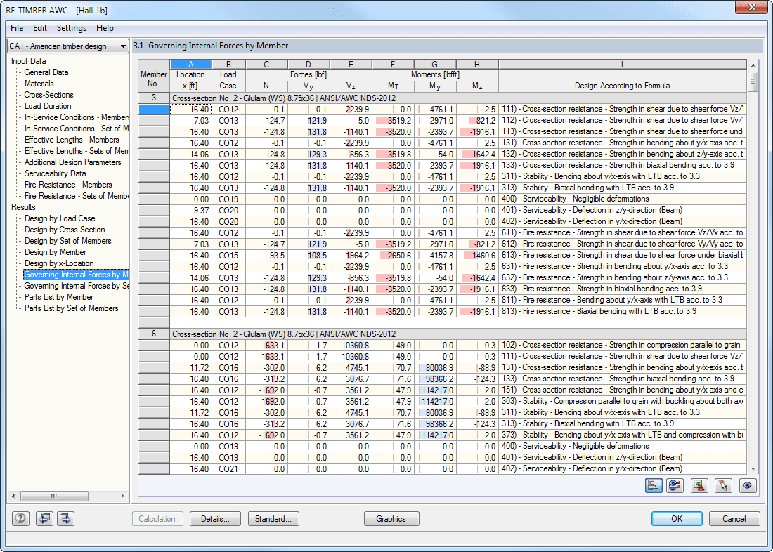Click the 9.37 location cell
This screenshot has height=552, width=773.
coord(190,211)
